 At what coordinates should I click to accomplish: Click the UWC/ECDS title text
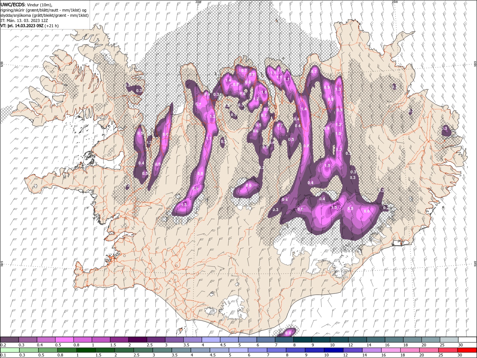(x=12, y=4)
